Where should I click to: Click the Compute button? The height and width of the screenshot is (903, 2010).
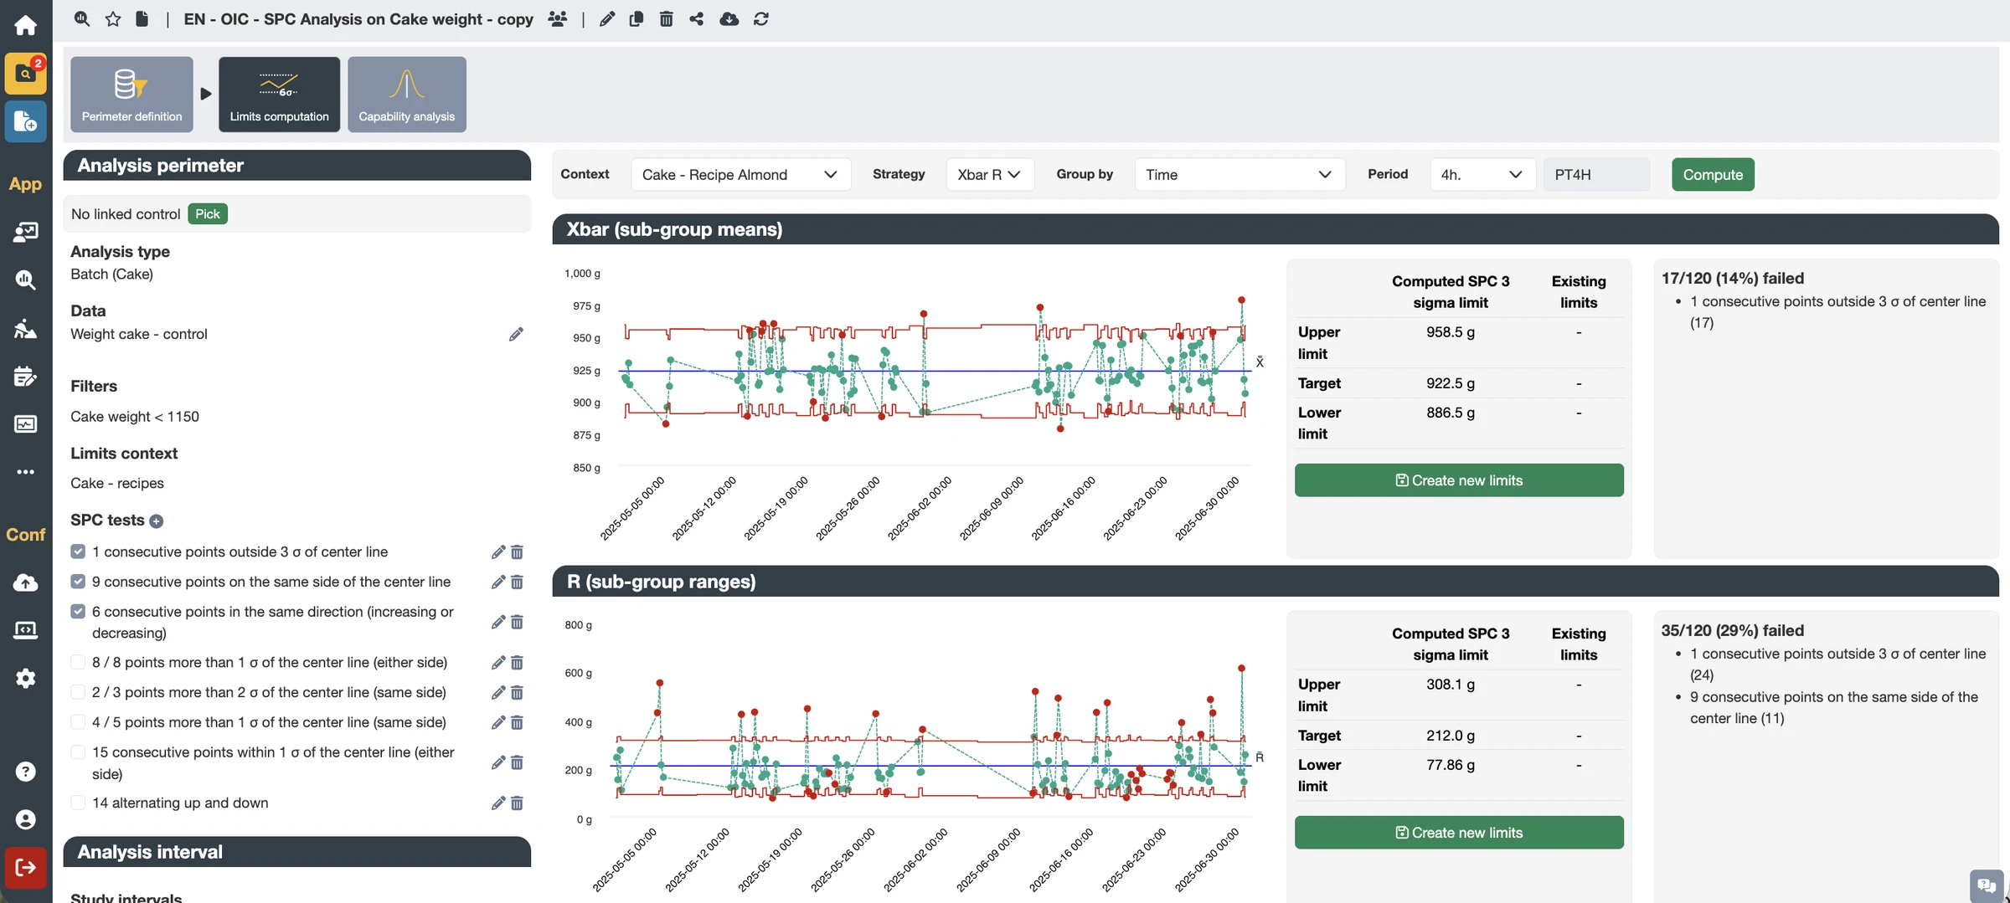coord(1713,175)
